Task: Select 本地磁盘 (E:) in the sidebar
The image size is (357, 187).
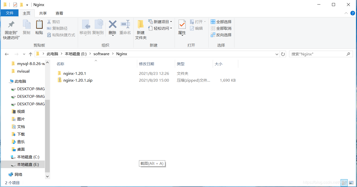Action: (23, 165)
